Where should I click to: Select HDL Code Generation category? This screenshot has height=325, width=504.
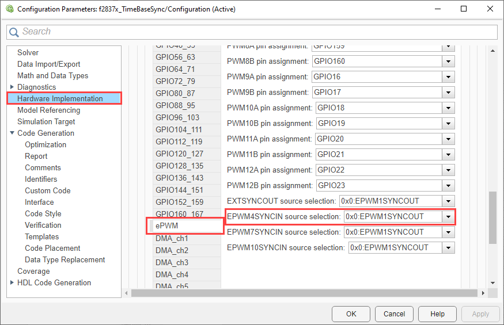pos(54,282)
